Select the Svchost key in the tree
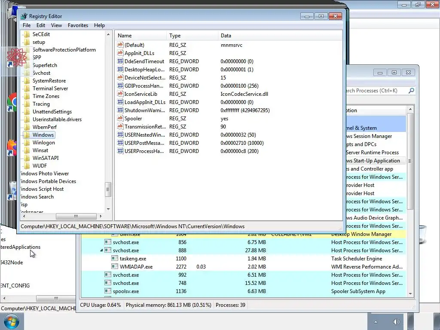Screen dimensions: 440x330 coord(41,73)
